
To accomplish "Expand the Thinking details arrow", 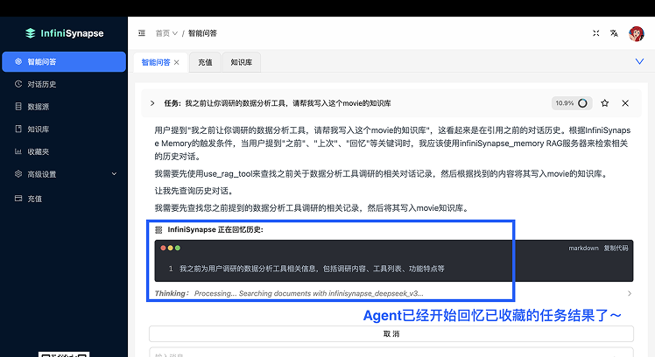I will click(630, 293).
